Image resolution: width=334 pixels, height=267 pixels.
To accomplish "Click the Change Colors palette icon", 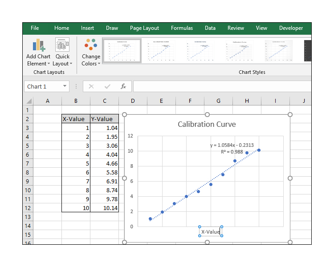I will (91, 45).
